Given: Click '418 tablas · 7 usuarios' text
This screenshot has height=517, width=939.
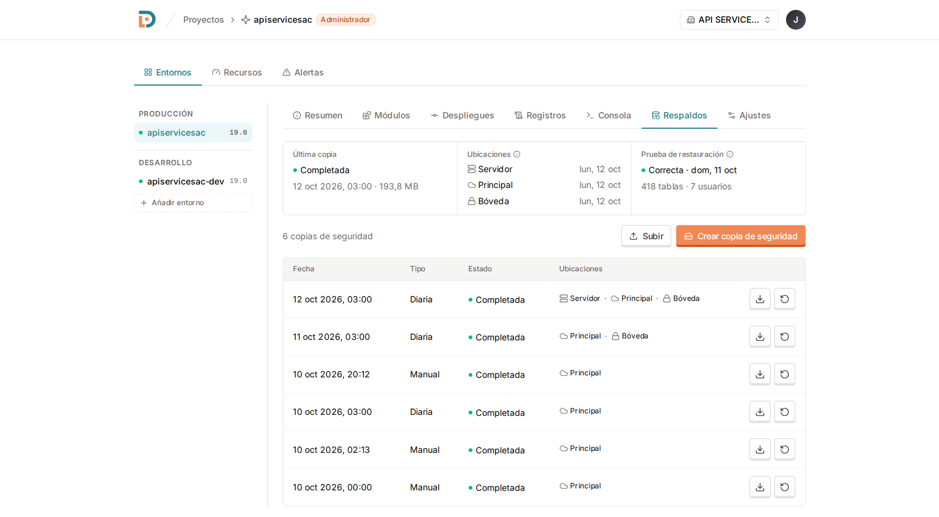Looking at the screenshot, I should point(686,186).
